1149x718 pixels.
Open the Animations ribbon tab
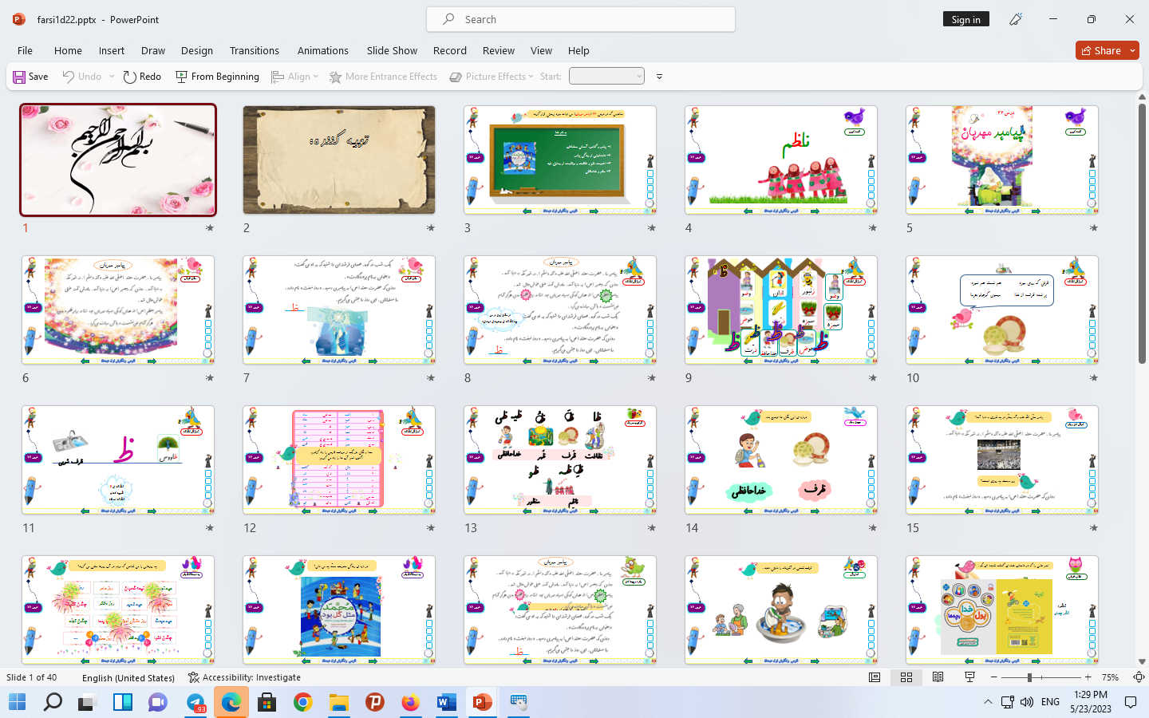322,50
